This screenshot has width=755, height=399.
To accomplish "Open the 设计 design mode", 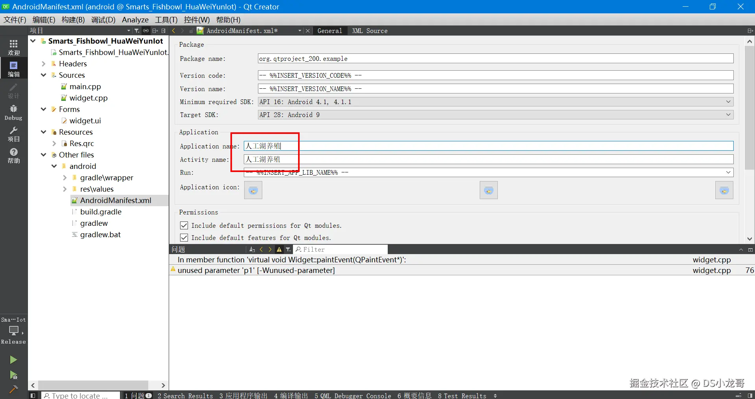I will (14, 91).
